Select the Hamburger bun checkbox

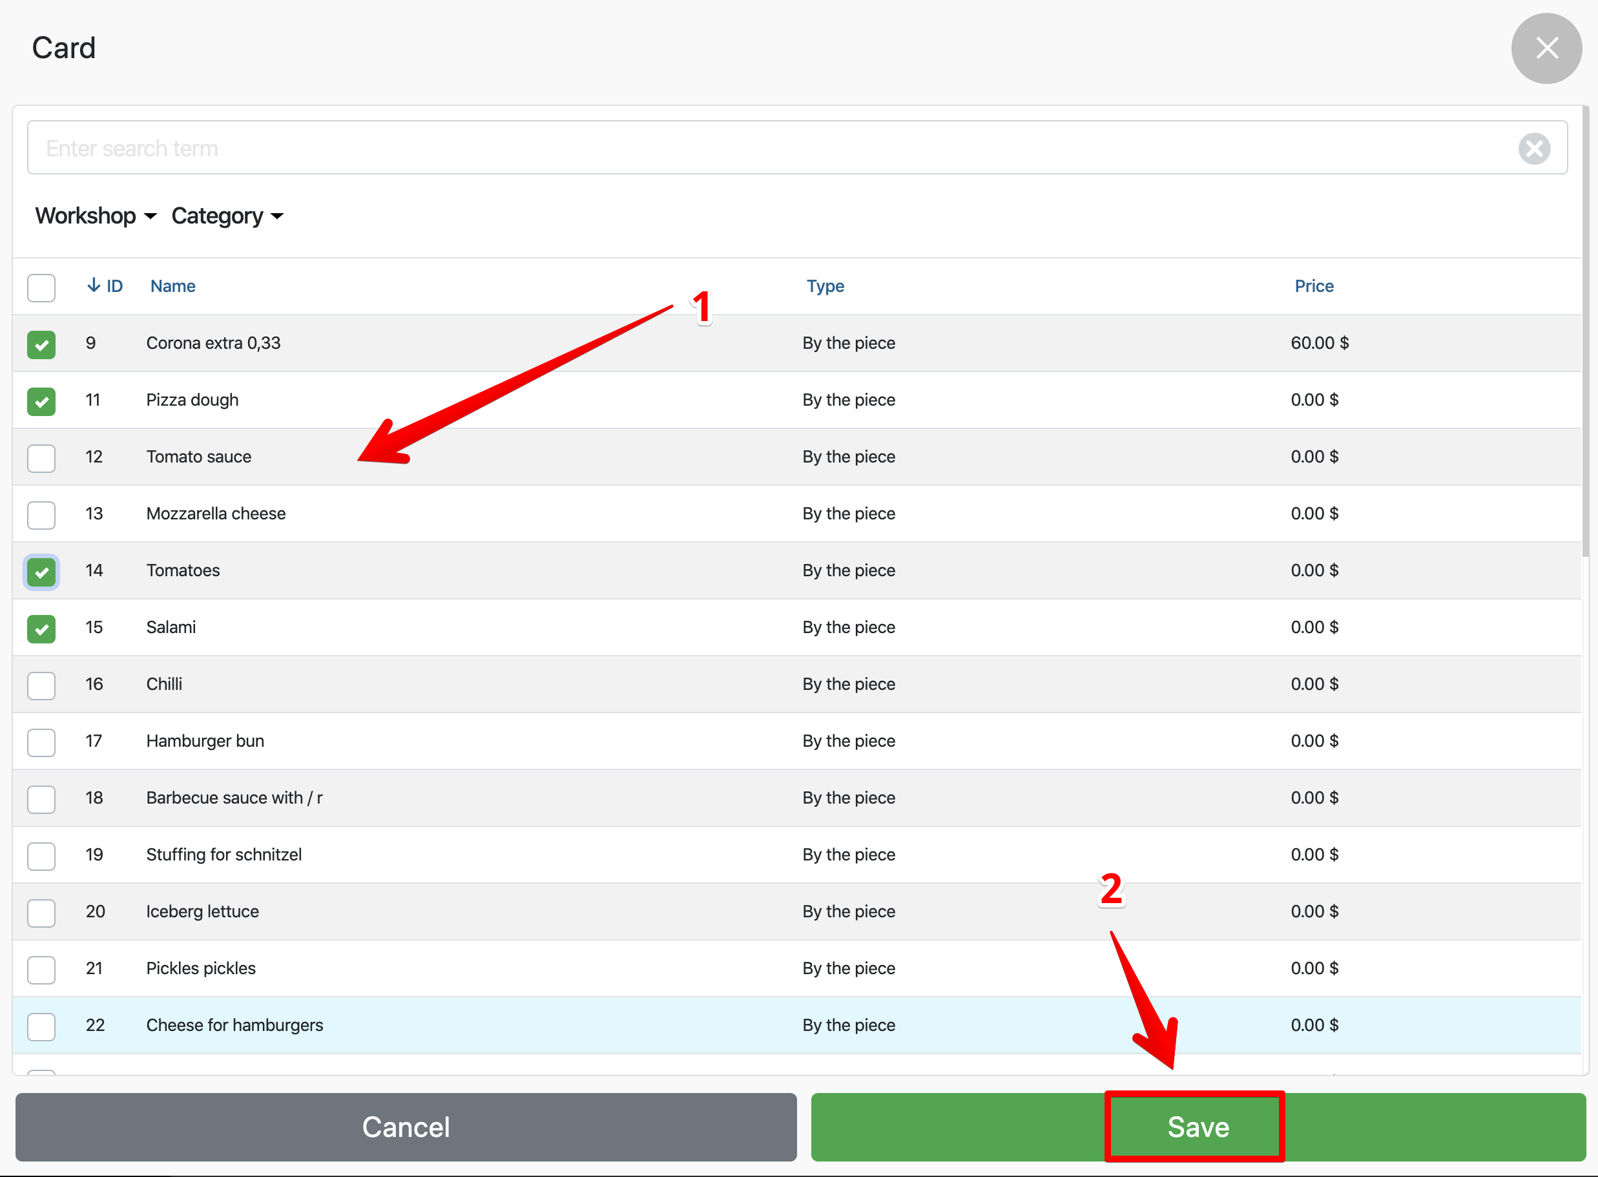(41, 742)
